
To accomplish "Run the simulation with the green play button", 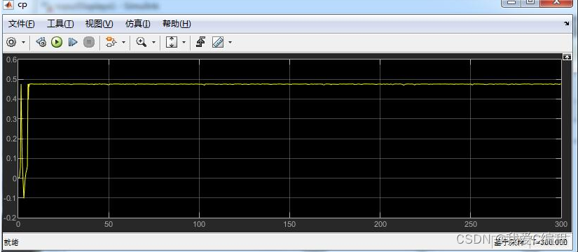I will (x=57, y=42).
